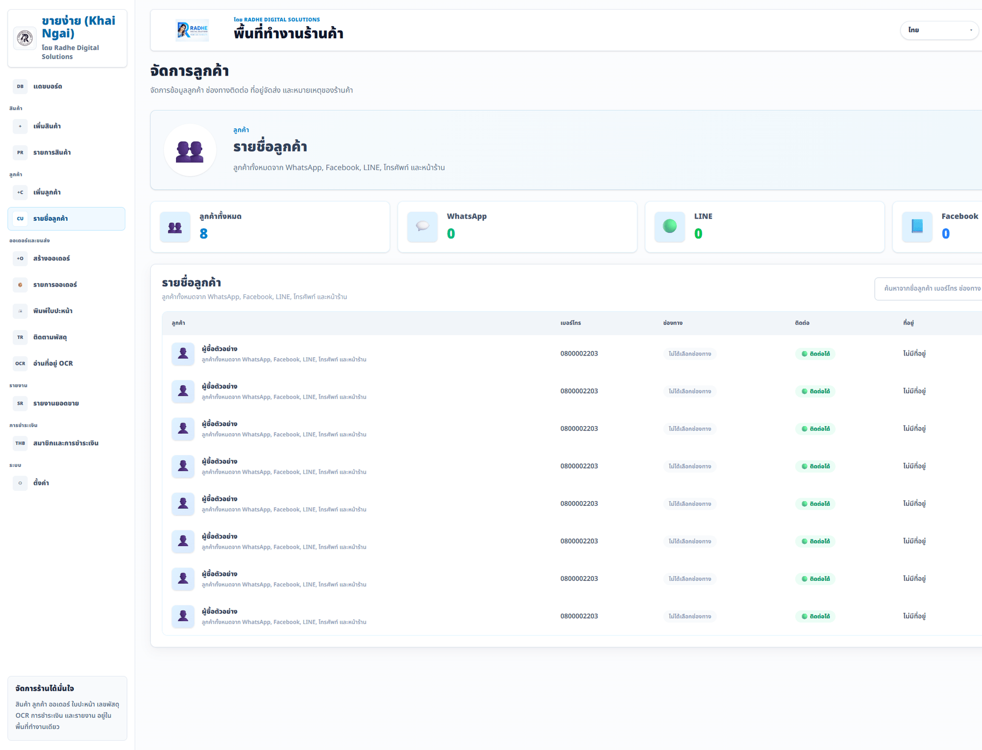Click ขายง่าย (Khai Ngai) brand title
The width and height of the screenshot is (982, 750).
pos(79,27)
